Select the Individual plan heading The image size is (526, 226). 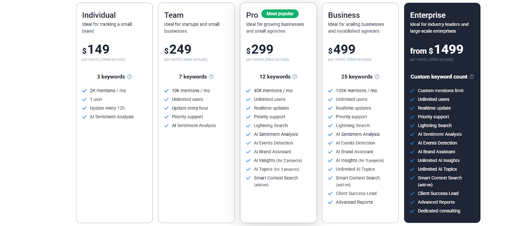99,15
